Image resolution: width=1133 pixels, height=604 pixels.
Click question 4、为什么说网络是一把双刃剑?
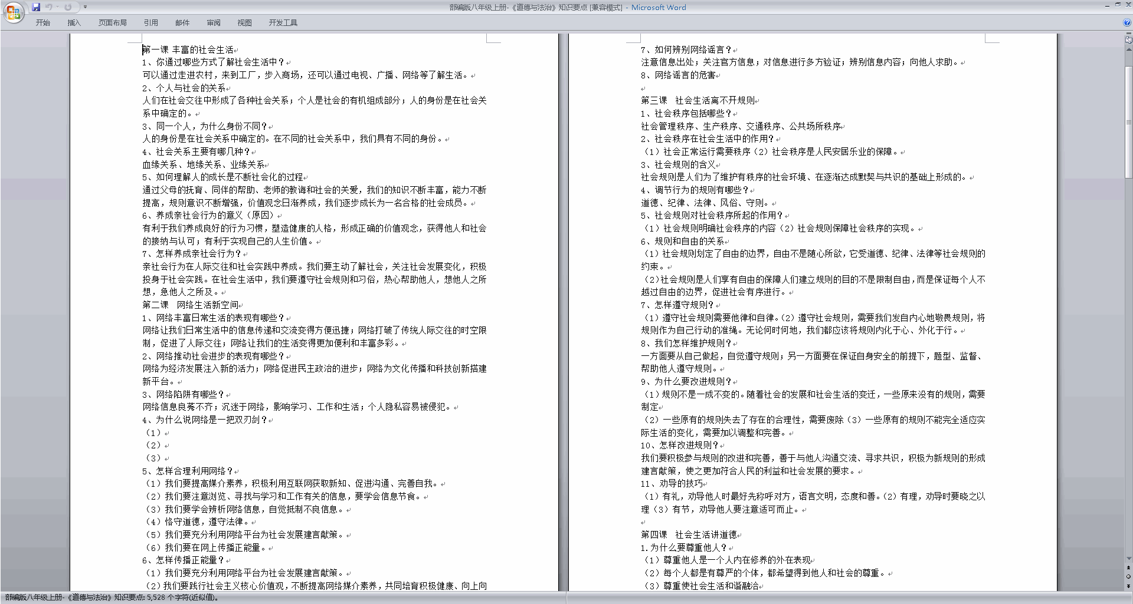tap(204, 420)
